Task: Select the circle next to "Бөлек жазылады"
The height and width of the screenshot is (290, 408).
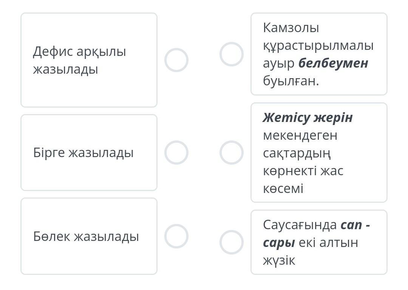Action: coord(176,236)
